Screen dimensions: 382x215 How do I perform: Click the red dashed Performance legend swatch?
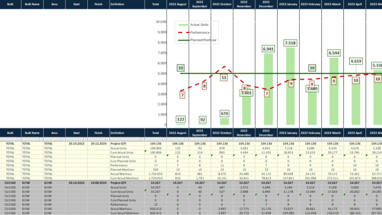pyautogui.click(x=183, y=32)
